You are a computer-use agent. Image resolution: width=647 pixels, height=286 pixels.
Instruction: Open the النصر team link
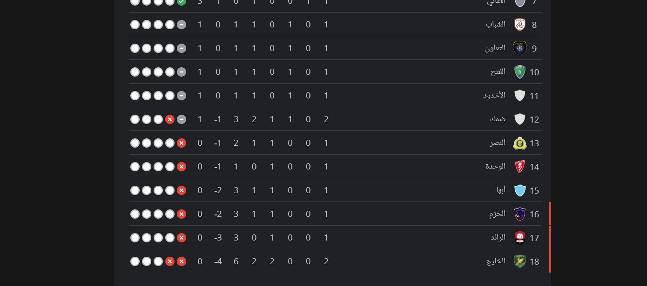(x=498, y=143)
